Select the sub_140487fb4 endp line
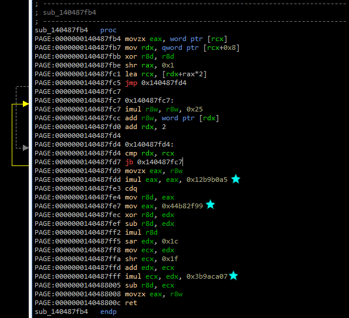This screenshot has height=318, width=349. (x=76, y=312)
